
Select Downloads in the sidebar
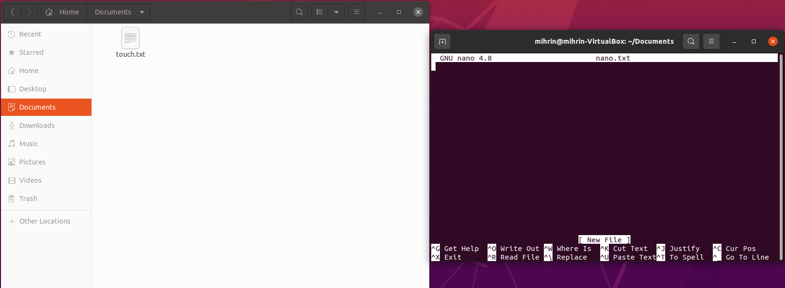pyautogui.click(x=37, y=125)
